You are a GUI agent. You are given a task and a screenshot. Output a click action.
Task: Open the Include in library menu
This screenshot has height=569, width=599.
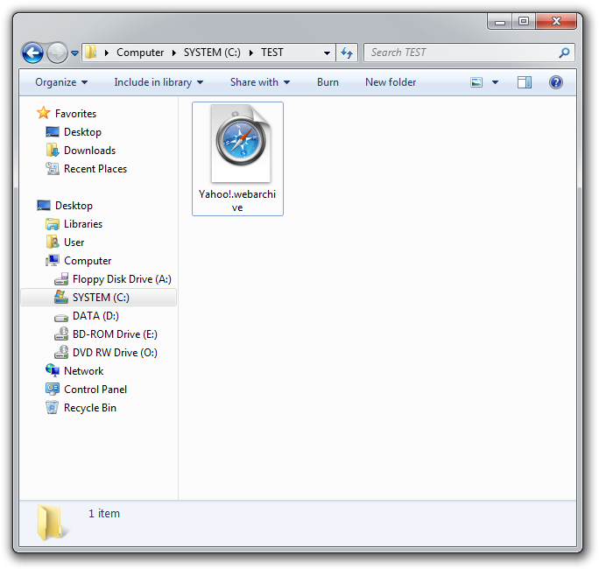click(x=159, y=82)
